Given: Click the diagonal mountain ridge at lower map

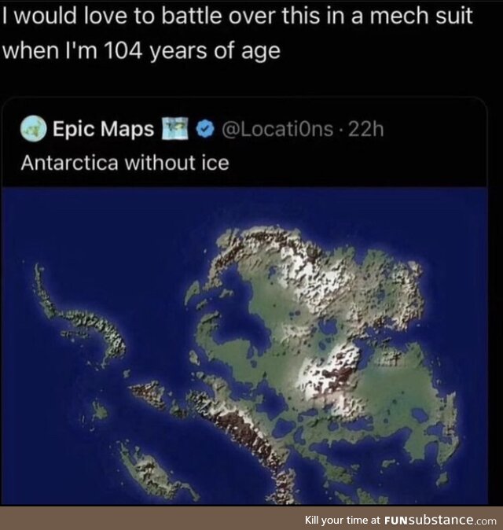Looking at the screenshot, I should click(x=236, y=432).
